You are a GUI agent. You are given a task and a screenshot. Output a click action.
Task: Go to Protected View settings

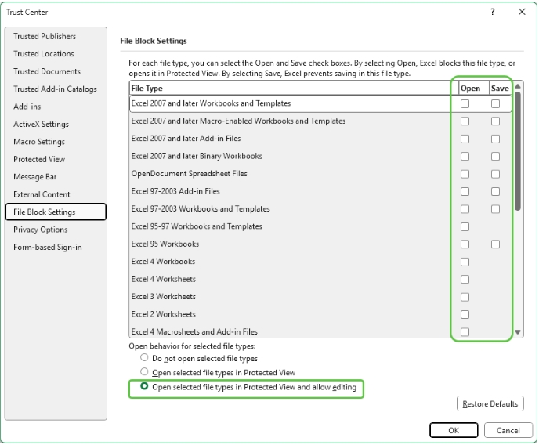(x=40, y=159)
